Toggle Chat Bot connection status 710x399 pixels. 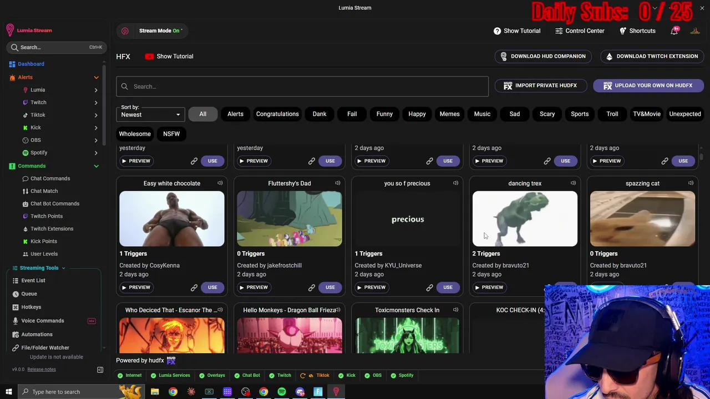tap(247, 375)
